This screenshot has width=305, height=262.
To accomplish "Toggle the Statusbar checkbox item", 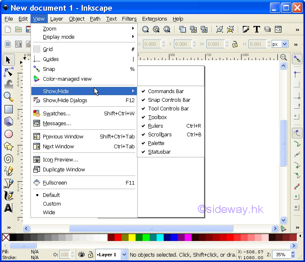I will pyautogui.click(x=159, y=152).
